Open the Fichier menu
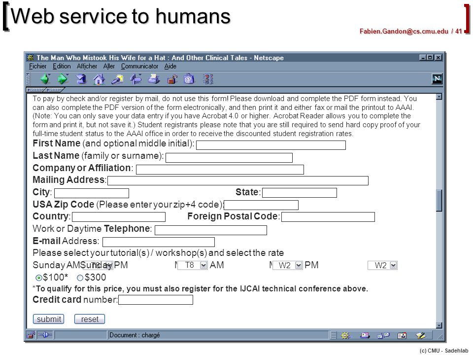473x355 pixels. [38, 66]
